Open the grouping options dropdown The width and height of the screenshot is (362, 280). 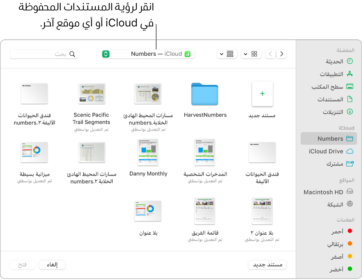[x=227, y=54]
